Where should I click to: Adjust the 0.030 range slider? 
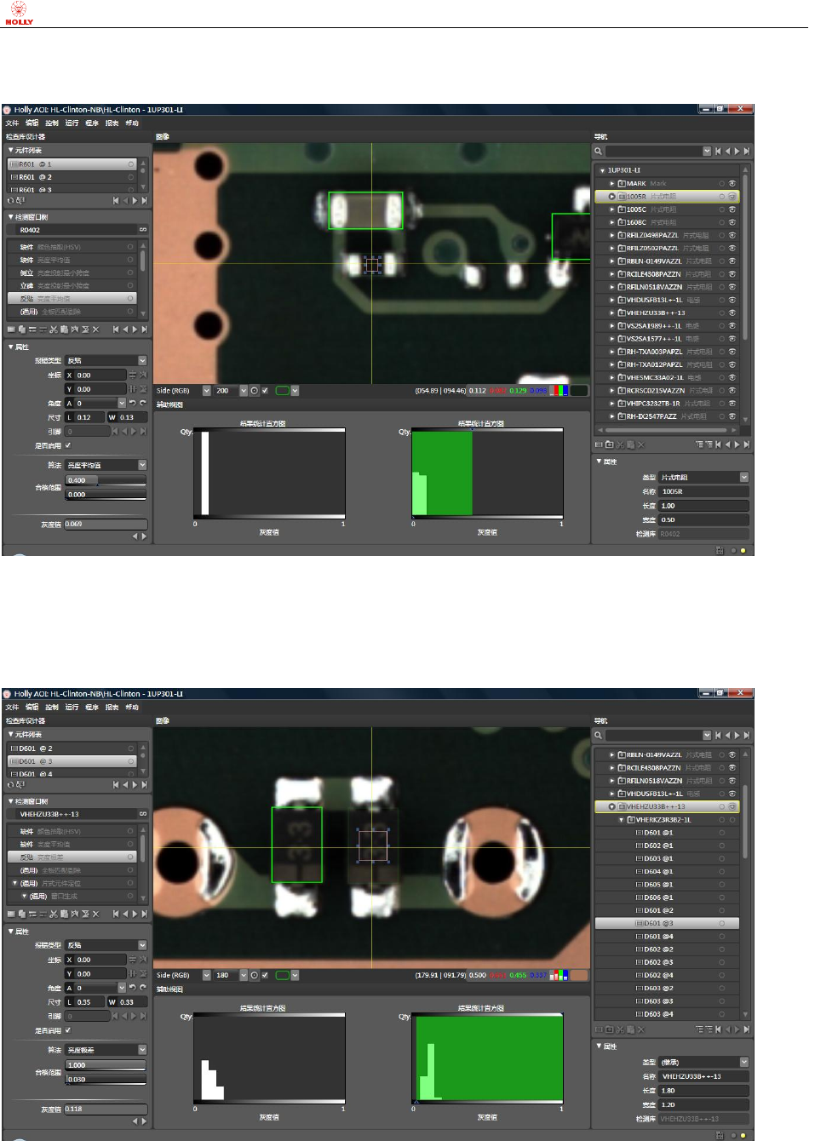(x=106, y=1079)
